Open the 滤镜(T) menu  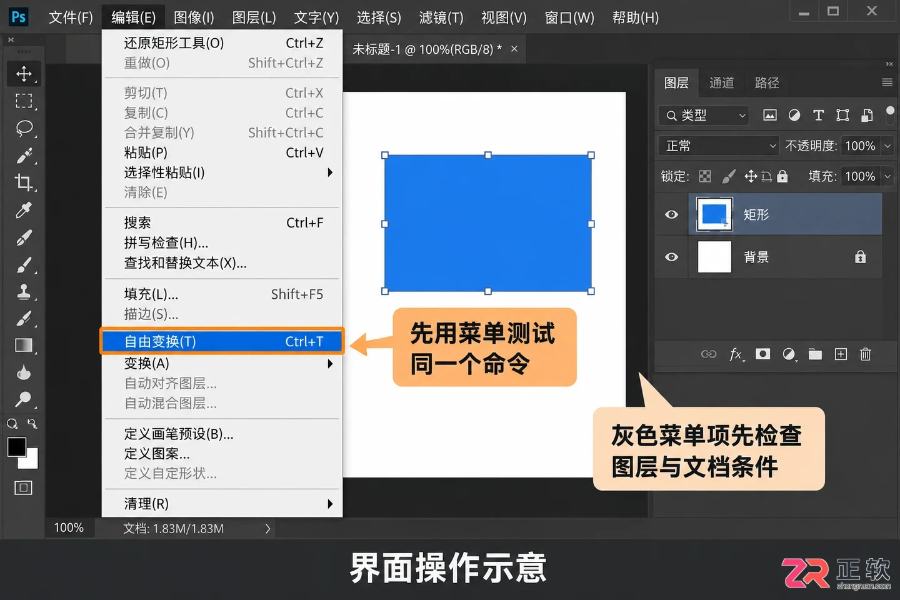point(441,17)
